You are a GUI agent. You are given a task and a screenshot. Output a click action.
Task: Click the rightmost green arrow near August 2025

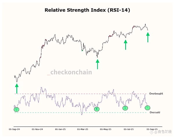148,37
